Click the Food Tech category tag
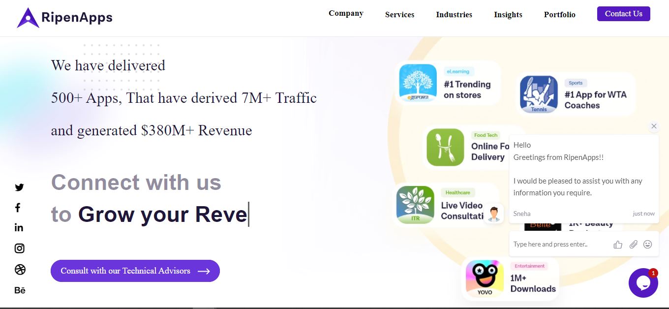The image size is (669, 309). tap(486, 135)
